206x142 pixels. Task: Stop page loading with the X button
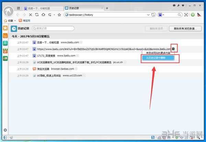[x=31, y=15]
